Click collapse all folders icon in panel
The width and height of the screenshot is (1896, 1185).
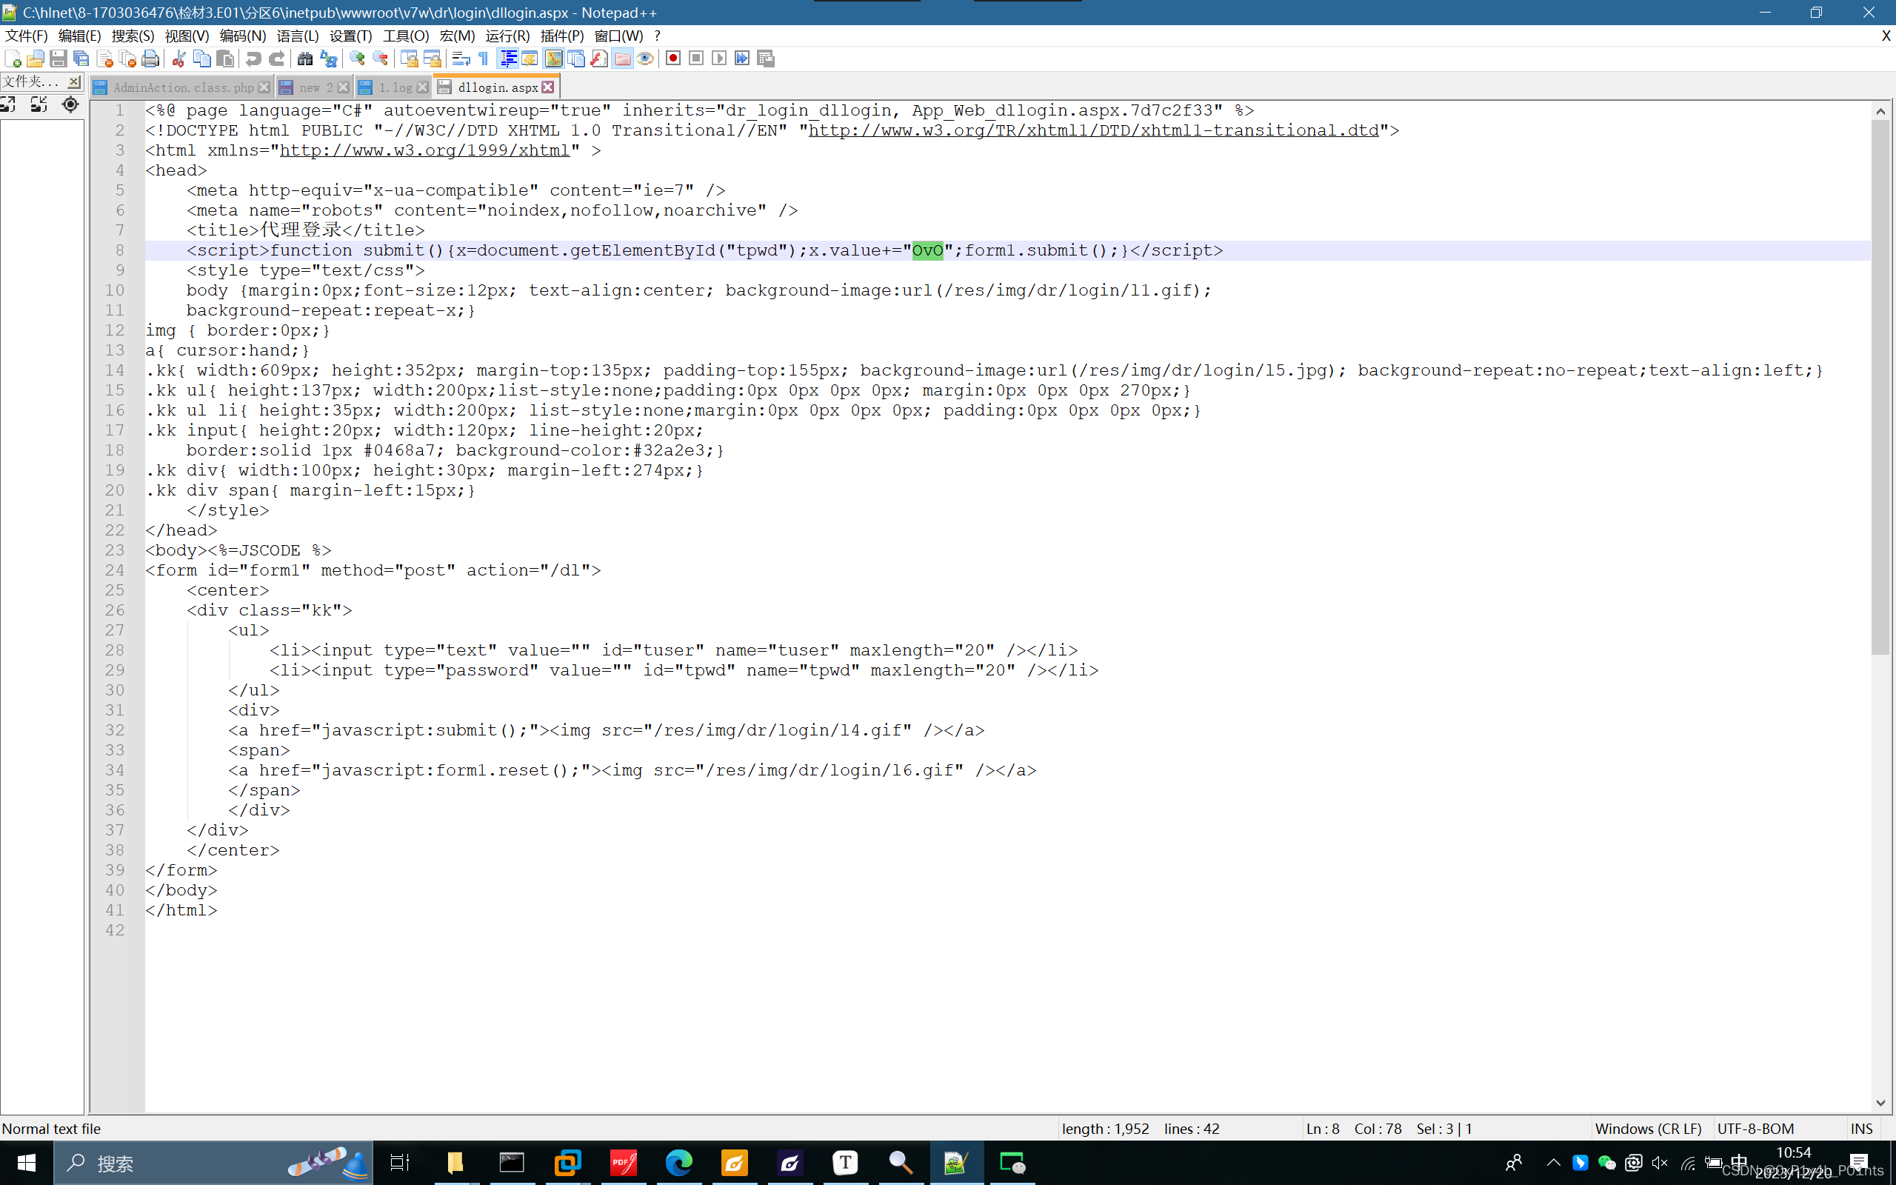39,104
